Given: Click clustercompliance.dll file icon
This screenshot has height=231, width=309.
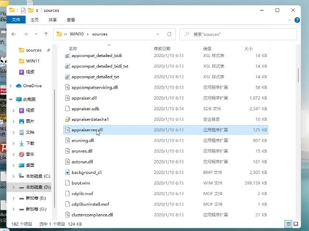Looking at the screenshot, I should click(x=67, y=215).
